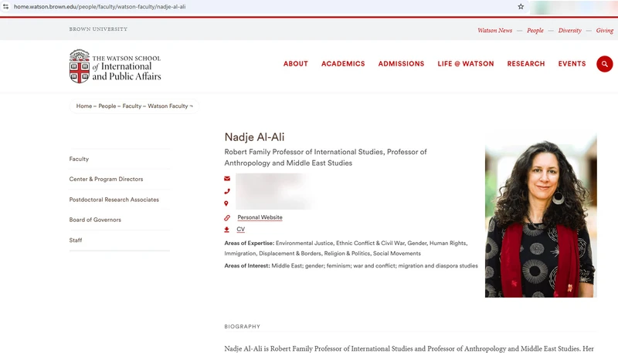Go to Watson Faculty in the breadcrumb
This screenshot has height=353, width=618.
[168, 106]
